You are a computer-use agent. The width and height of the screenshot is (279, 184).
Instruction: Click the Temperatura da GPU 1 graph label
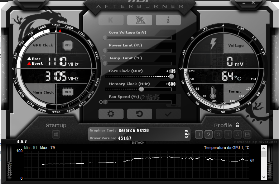click(226, 148)
